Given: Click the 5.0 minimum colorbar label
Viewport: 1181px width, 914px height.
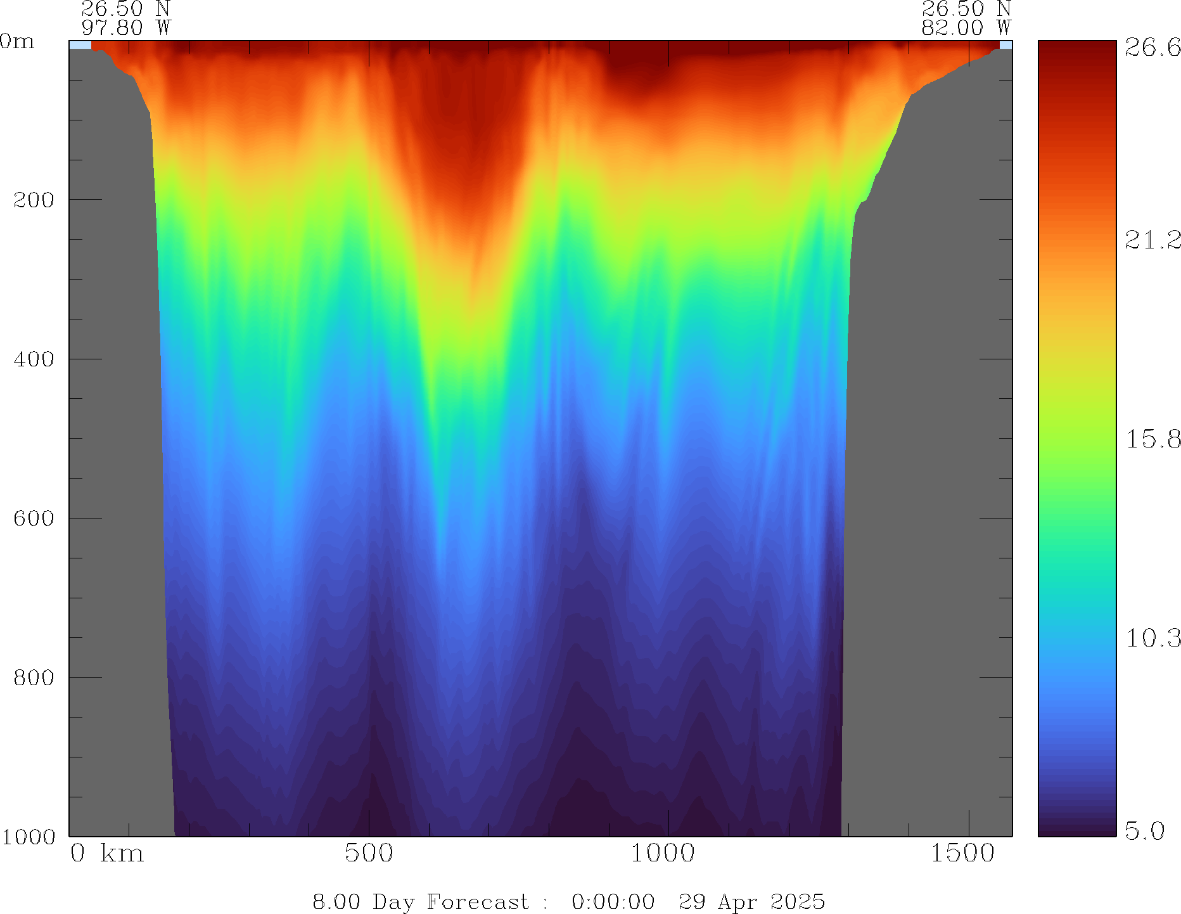Looking at the screenshot, I should click(1144, 830).
